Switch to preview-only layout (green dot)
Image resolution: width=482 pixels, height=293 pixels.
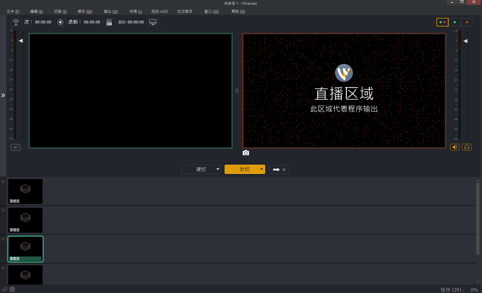(455, 22)
